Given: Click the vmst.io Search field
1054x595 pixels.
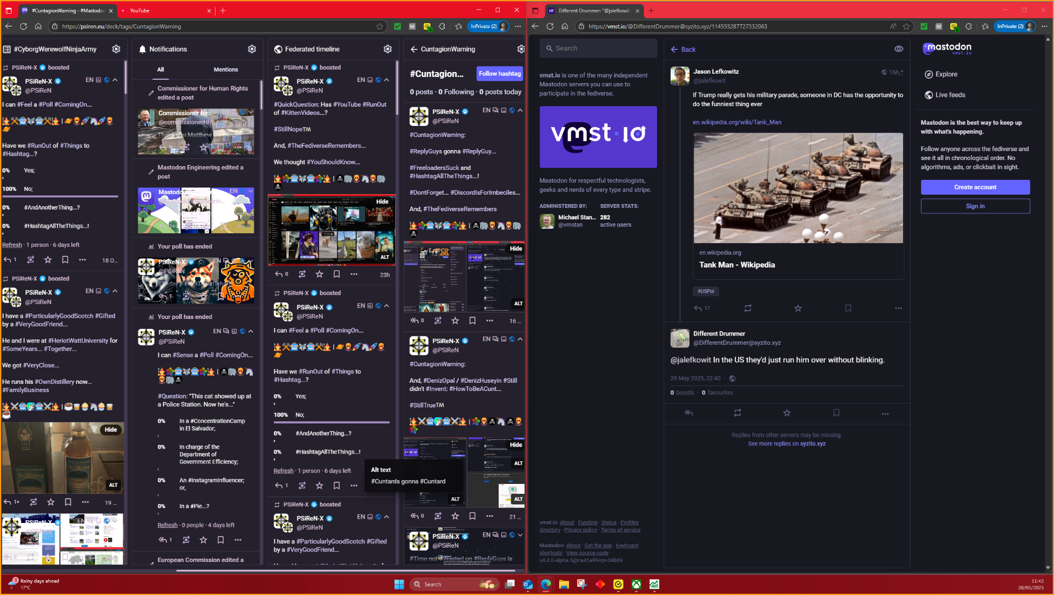Looking at the screenshot, I should tap(598, 48).
